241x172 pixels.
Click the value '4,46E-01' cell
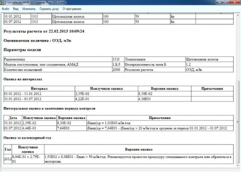pyautogui.click(x=39, y=128)
